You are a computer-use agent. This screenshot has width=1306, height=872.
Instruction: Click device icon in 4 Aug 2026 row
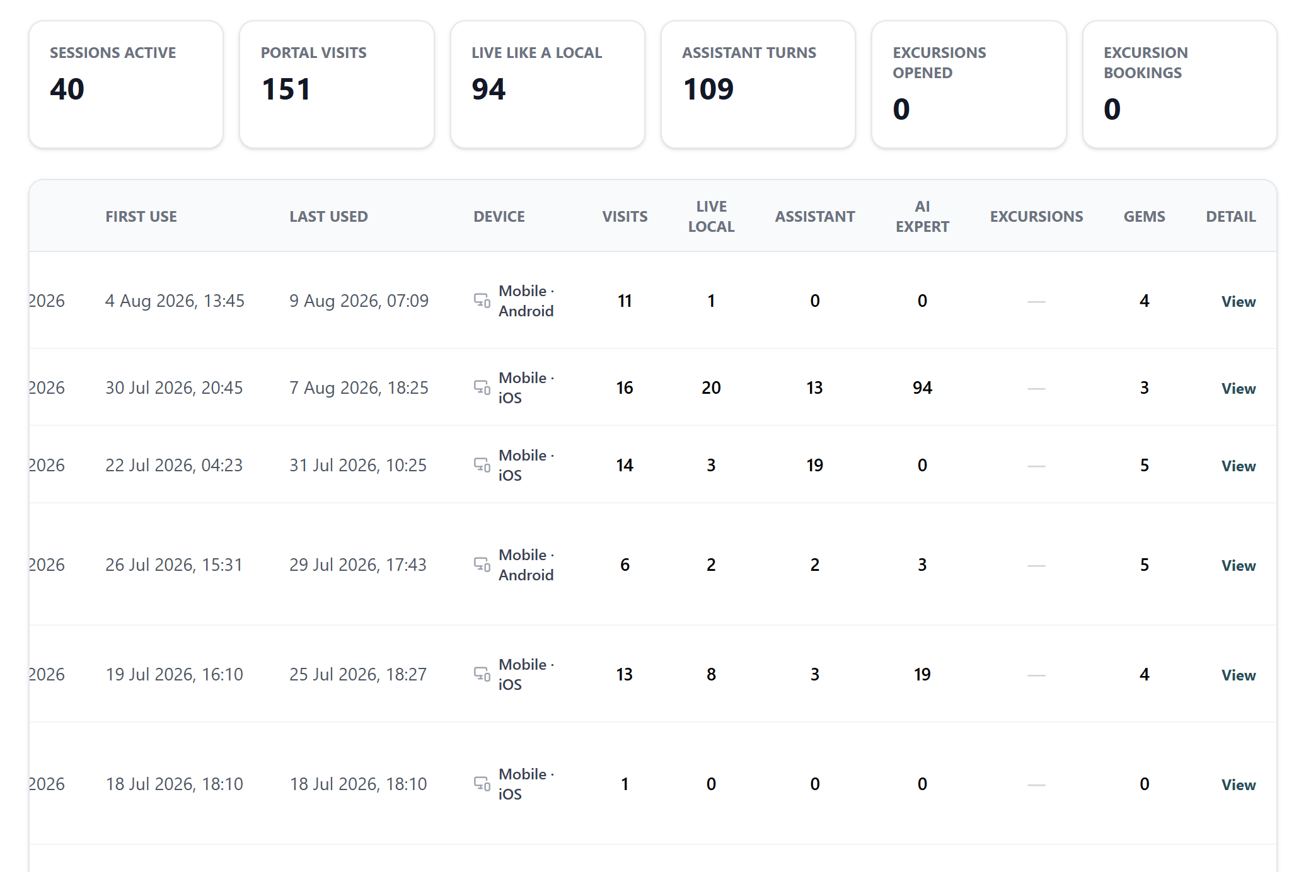point(482,301)
